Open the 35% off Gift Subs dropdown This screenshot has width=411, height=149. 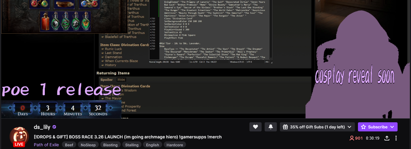(317, 127)
